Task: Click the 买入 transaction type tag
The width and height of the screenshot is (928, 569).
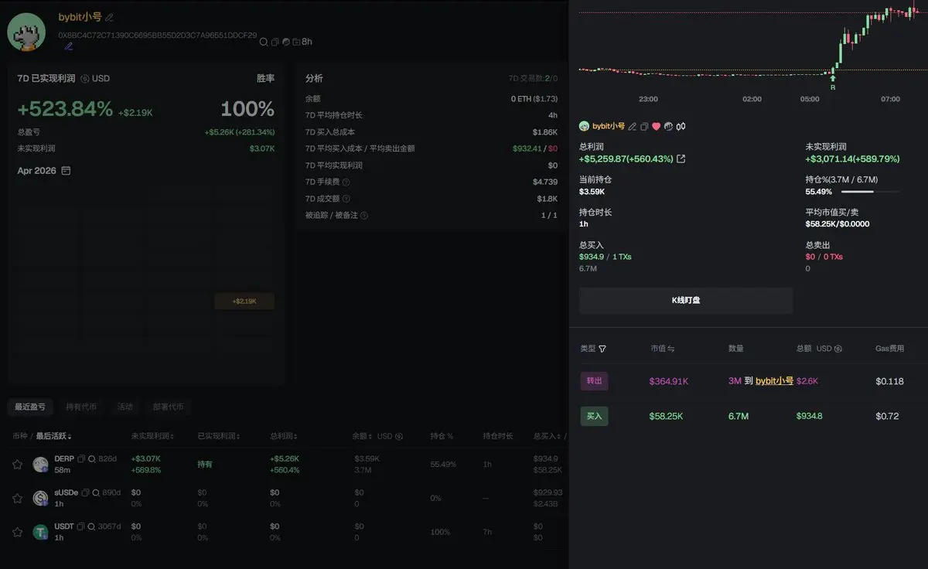Action: 594,416
